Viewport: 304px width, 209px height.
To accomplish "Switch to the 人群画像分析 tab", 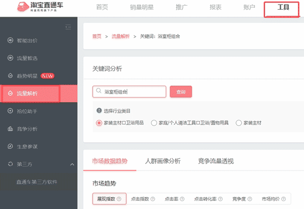I will (162, 161).
